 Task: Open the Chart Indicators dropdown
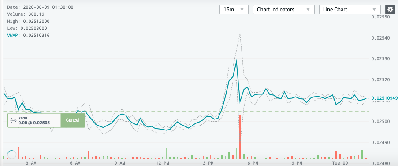(x=284, y=10)
